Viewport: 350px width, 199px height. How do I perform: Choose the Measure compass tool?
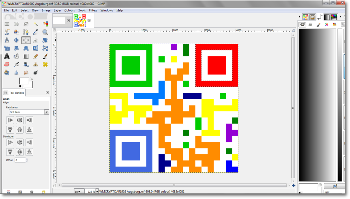coord(7,40)
